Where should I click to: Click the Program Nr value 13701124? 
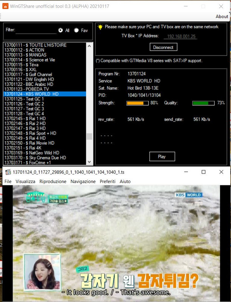136,74
